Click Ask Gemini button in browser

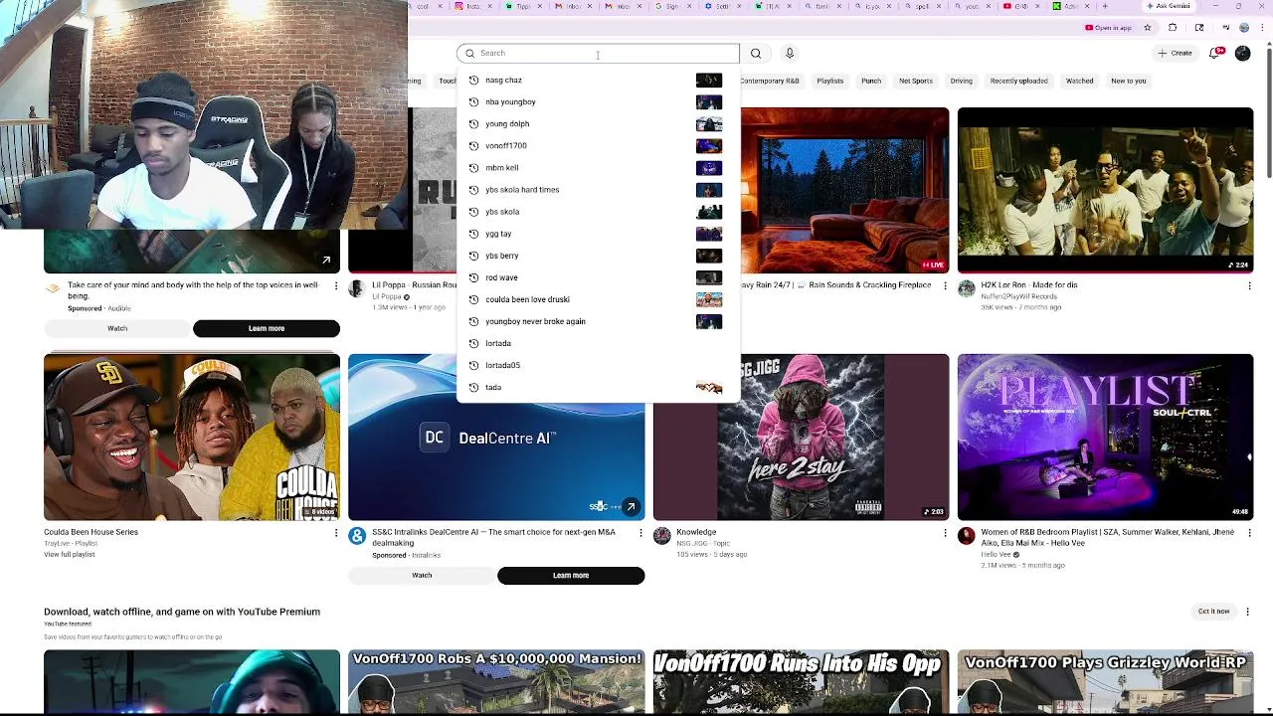(1170, 6)
